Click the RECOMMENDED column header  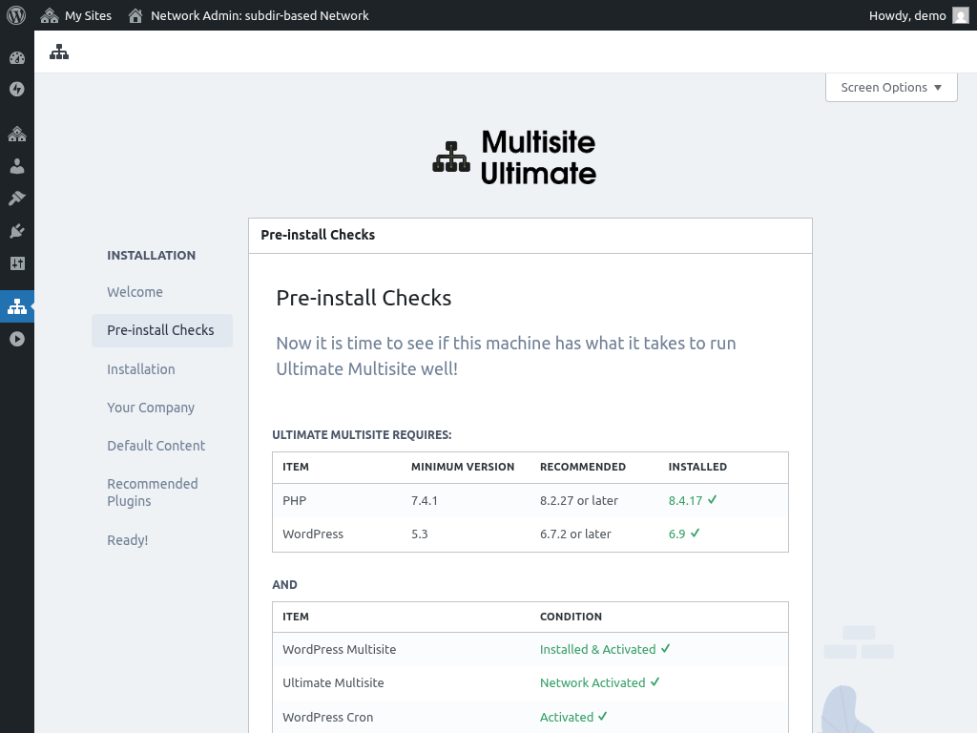pyautogui.click(x=583, y=467)
